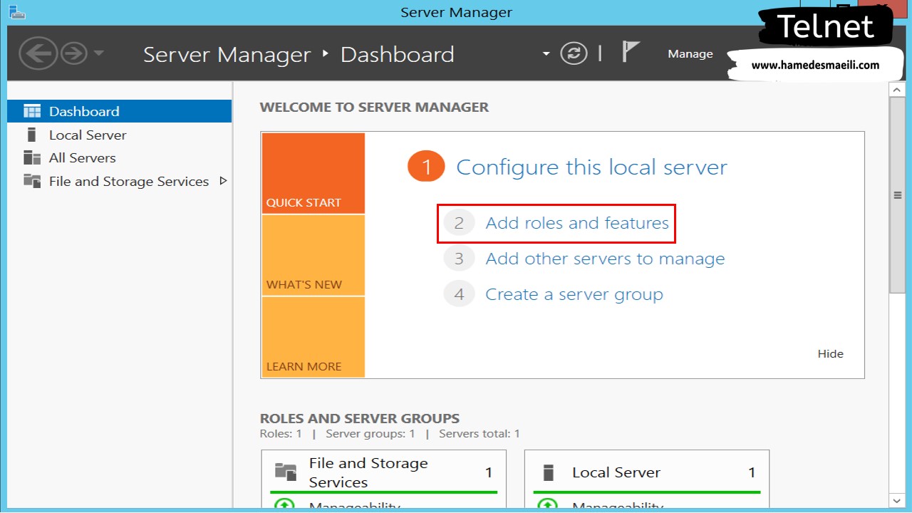The width and height of the screenshot is (912, 513).
Task: Click the refresh icon in header
Action: 574,53
